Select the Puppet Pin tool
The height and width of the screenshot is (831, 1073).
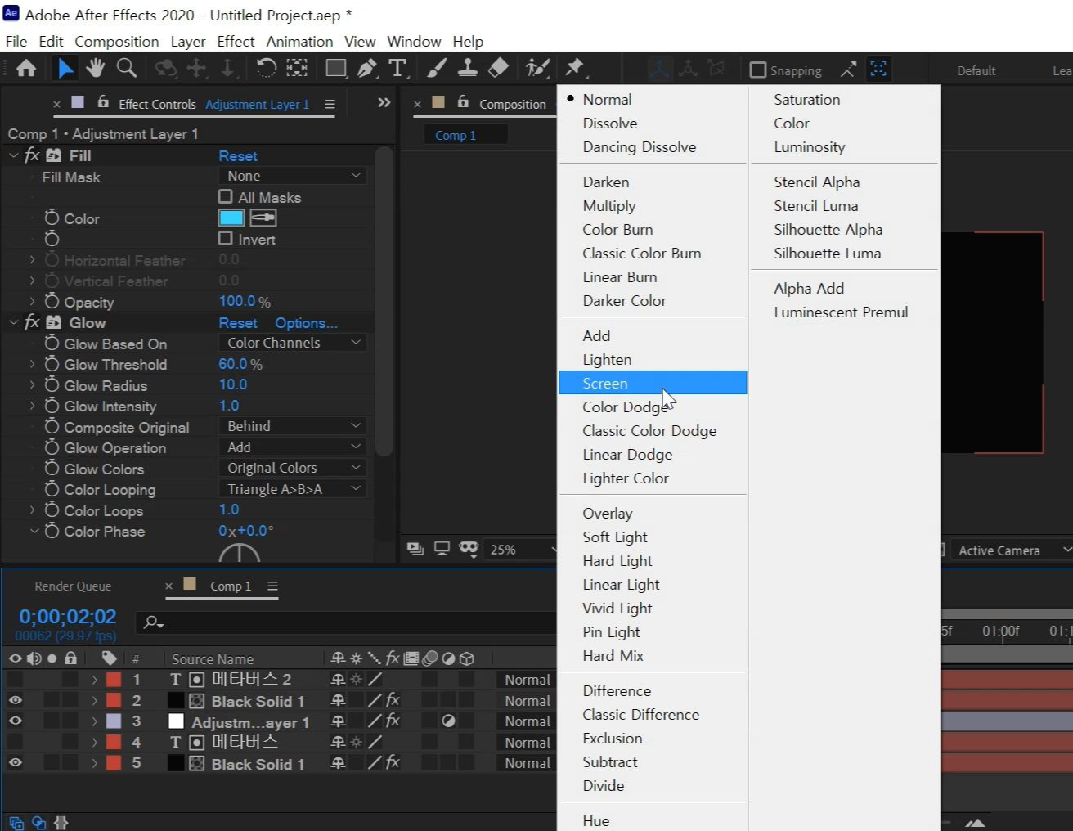pos(575,68)
